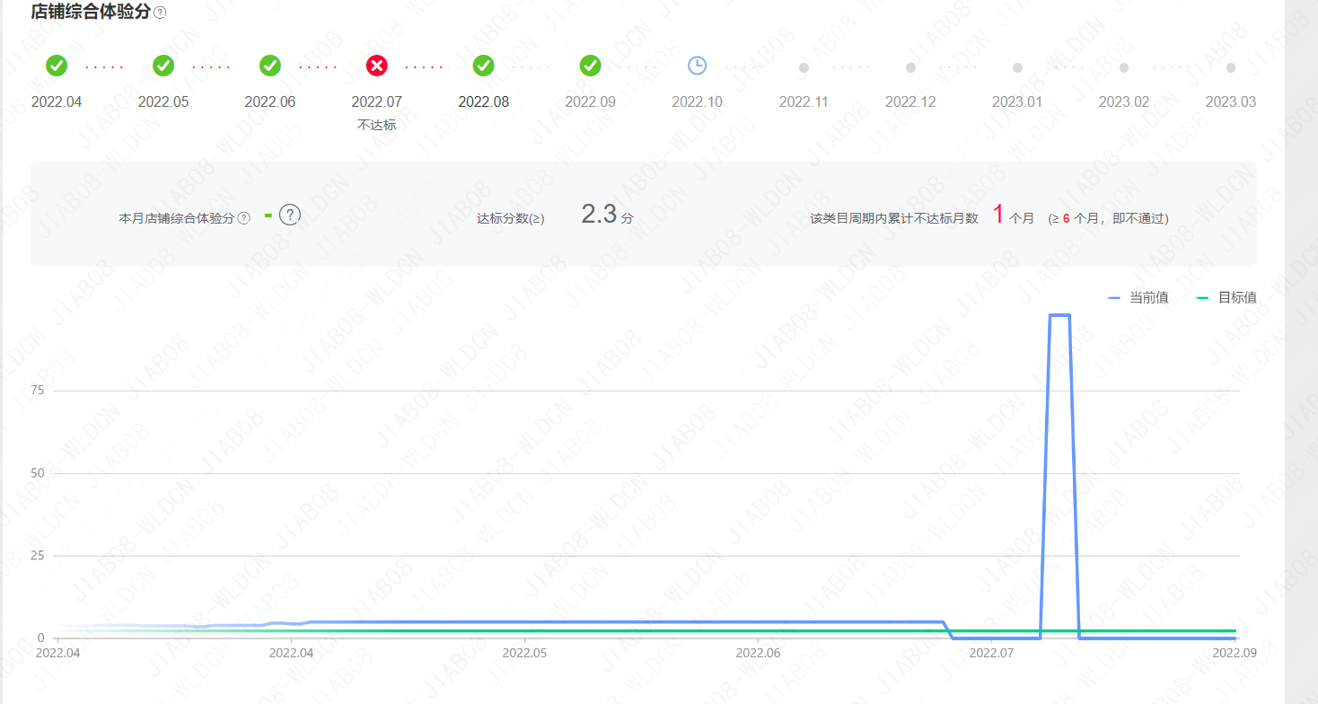The height and width of the screenshot is (704, 1318).
Task: Click the 2023.02 grey dot marker
Action: coord(1124,67)
